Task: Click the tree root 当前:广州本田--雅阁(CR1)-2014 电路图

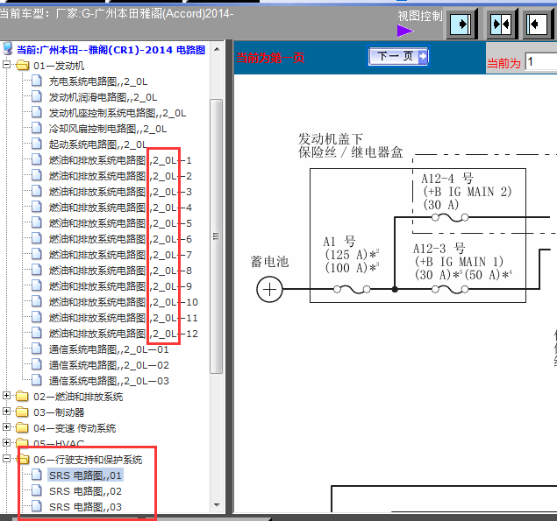Action: [111, 50]
